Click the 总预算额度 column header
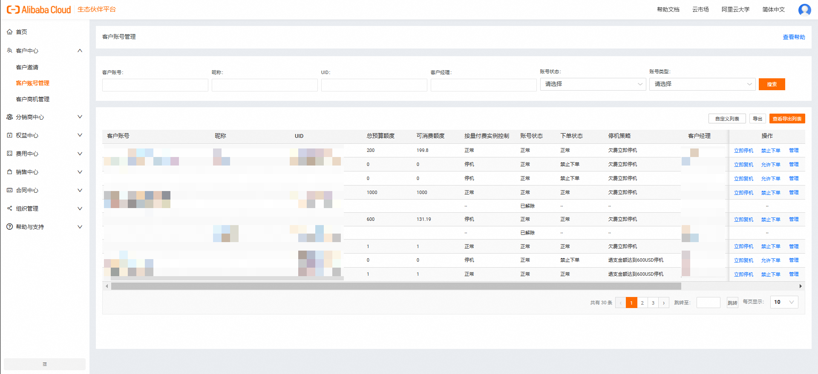Screen dimensions: 818x374 380,136
